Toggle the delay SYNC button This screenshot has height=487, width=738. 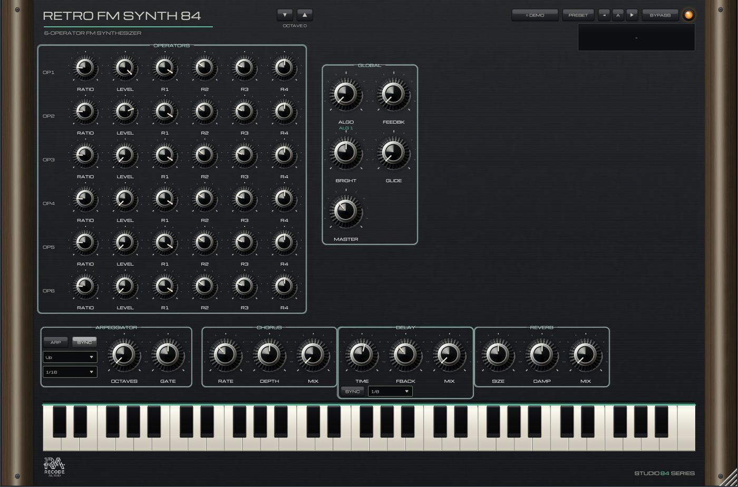point(352,391)
